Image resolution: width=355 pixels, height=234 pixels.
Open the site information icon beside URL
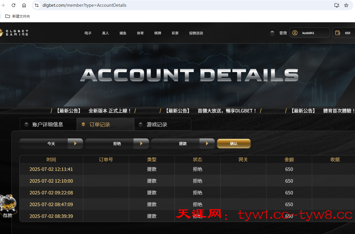[x=37, y=5]
